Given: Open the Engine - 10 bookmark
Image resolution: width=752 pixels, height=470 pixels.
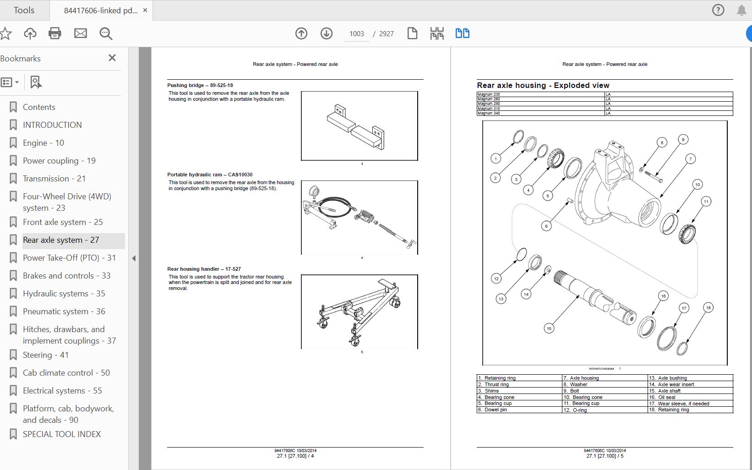Looking at the screenshot, I should [44, 143].
